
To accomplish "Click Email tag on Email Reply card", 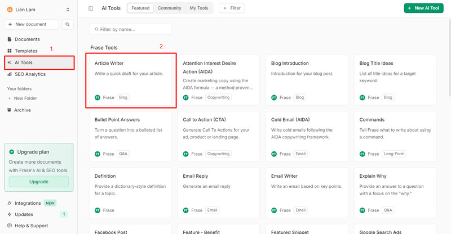I will pos(213,210).
